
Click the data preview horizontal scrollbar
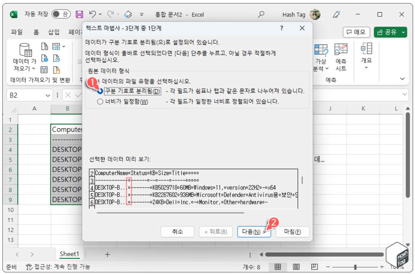tap(171, 212)
